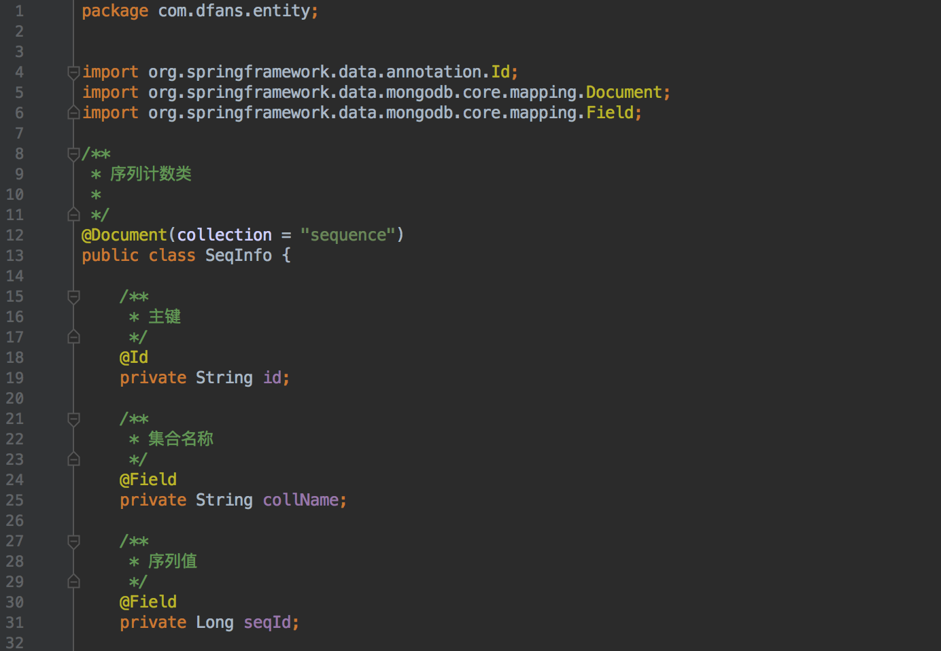
Task: Collapse the 序列值 comment at line 27
Action: tap(73, 542)
